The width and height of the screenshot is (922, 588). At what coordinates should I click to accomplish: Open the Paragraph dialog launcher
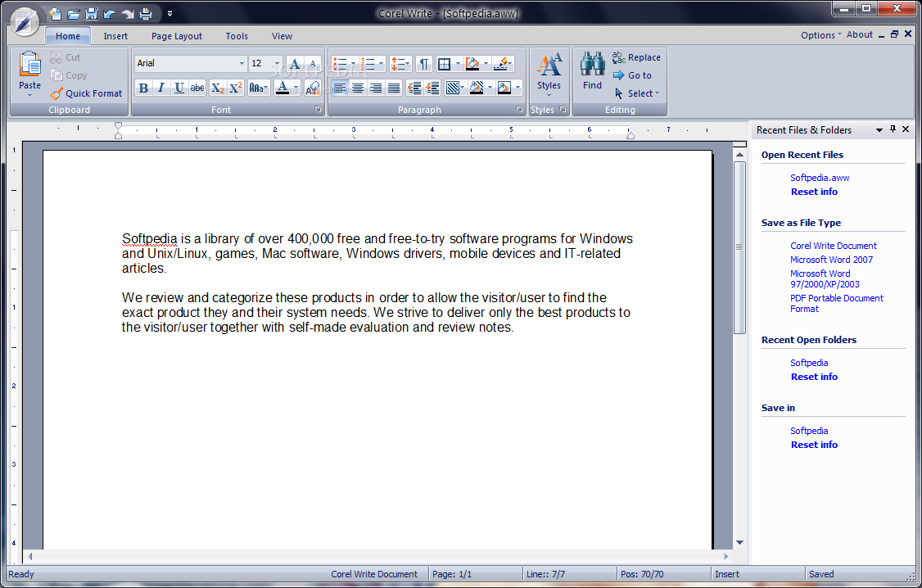519,110
